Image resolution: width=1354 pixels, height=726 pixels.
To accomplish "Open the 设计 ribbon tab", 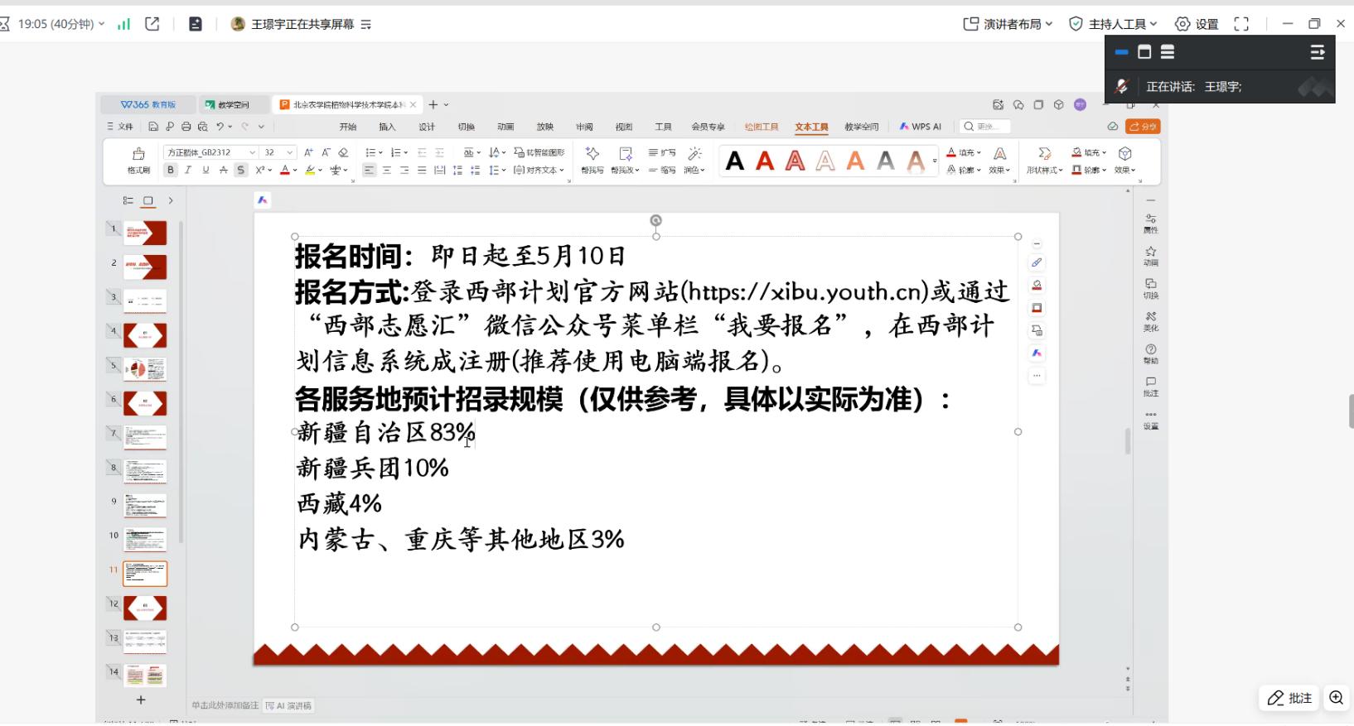I will 427,127.
